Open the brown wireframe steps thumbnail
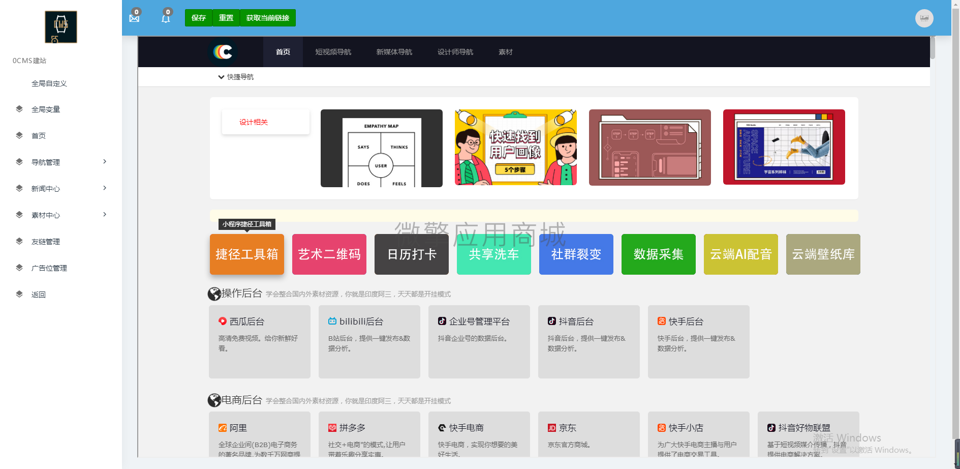Viewport: 960px width, 469px height. click(650, 148)
